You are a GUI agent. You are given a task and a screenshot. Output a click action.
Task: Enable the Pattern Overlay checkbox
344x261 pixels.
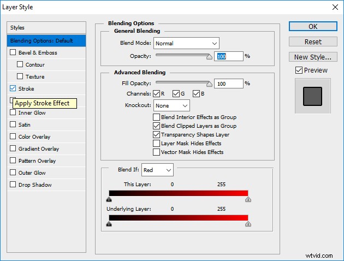pos(13,161)
